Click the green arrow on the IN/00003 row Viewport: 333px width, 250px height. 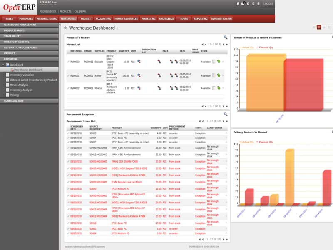219,62
